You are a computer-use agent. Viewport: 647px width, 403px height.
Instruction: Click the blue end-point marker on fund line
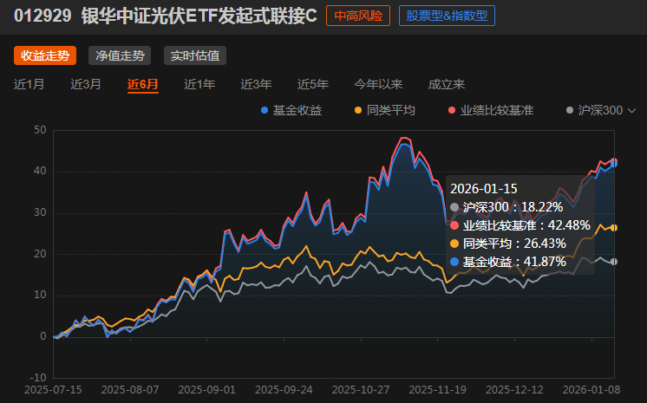614,164
